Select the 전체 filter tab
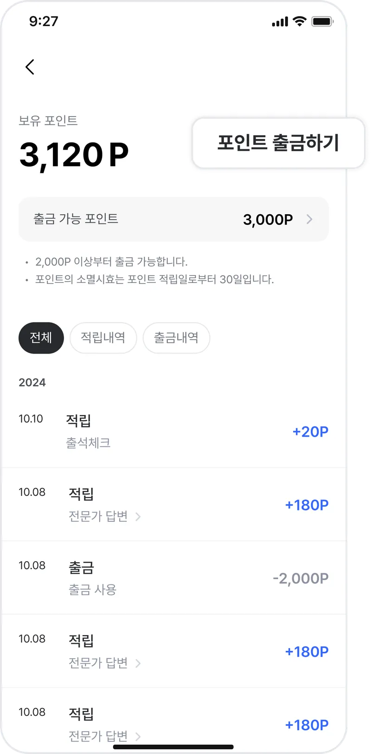The height and width of the screenshot is (754, 371). (x=41, y=338)
